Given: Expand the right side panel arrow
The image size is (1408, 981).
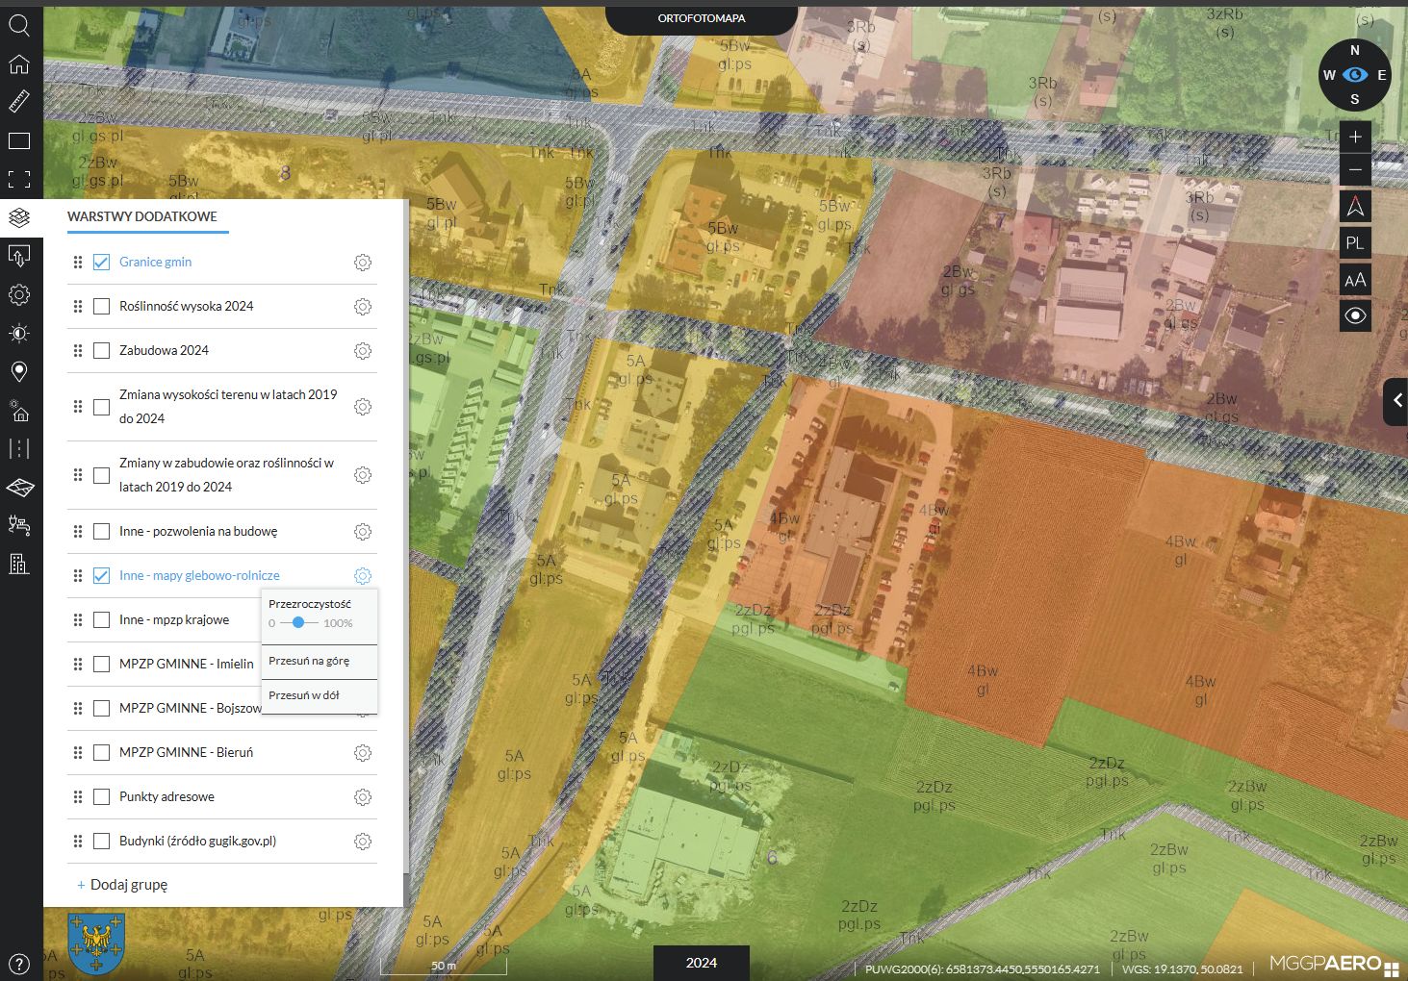Looking at the screenshot, I should tap(1396, 401).
